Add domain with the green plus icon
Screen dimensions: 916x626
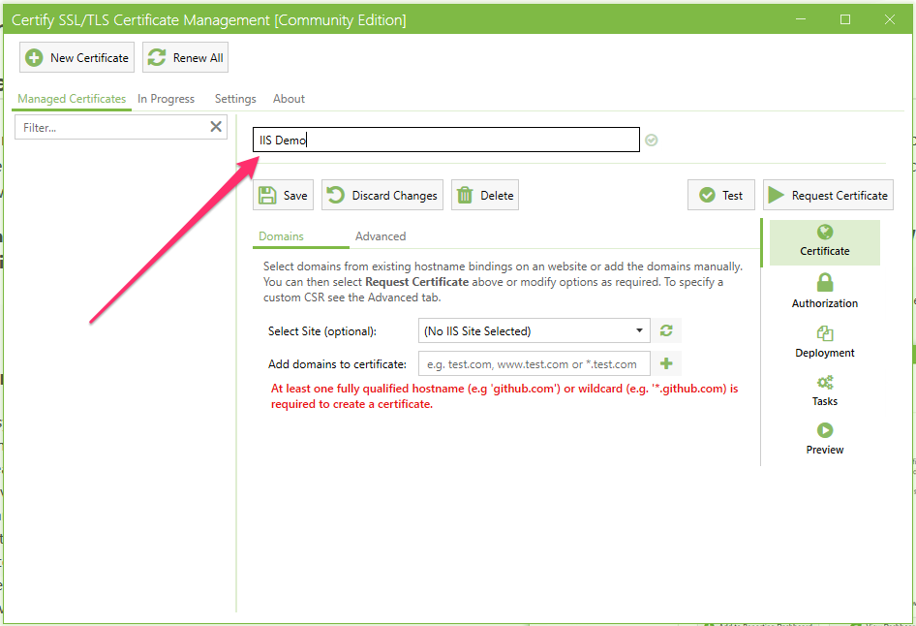[x=666, y=363]
